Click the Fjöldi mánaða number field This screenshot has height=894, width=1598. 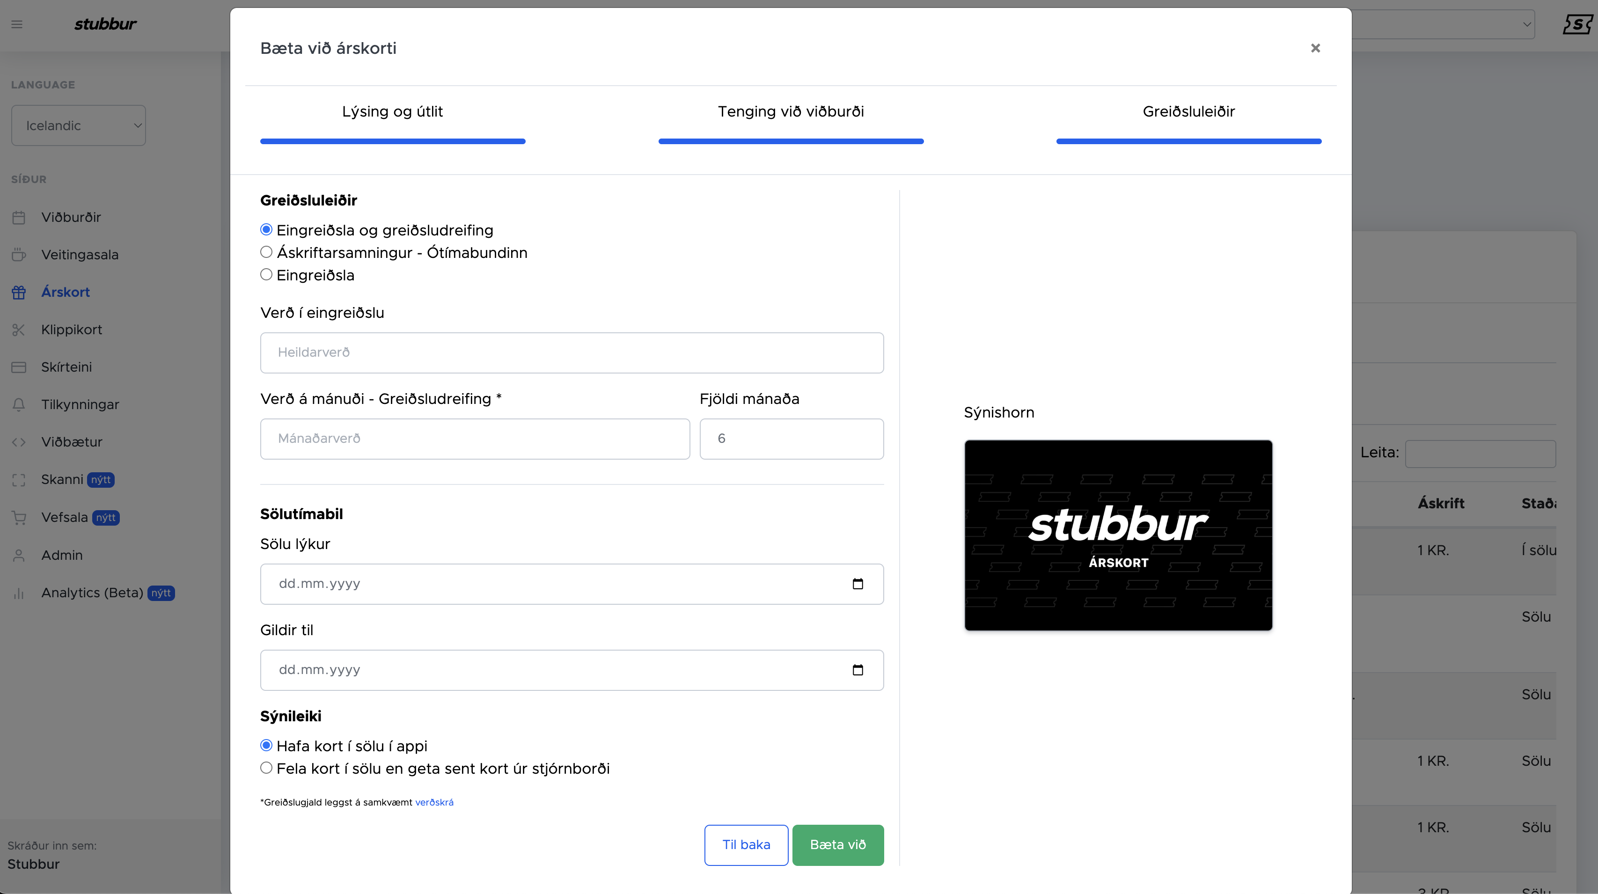791,439
